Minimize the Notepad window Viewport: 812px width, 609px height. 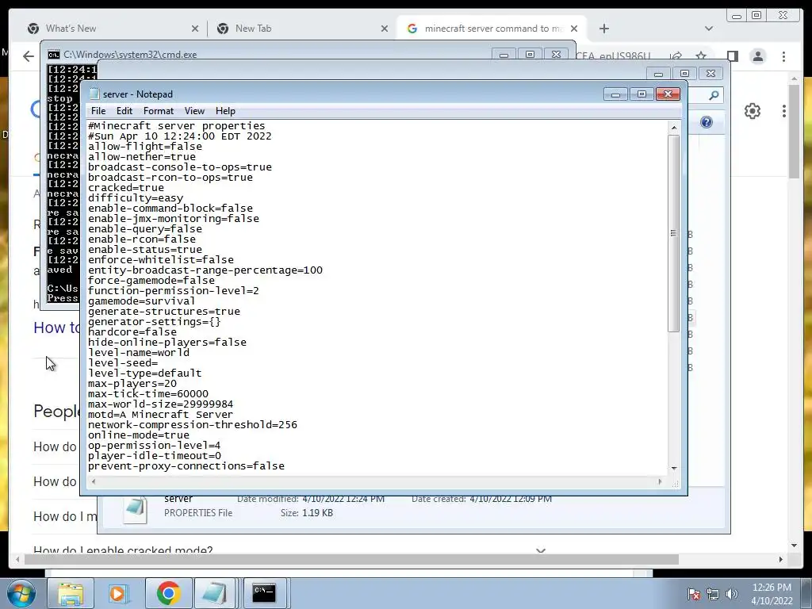coord(615,94)
